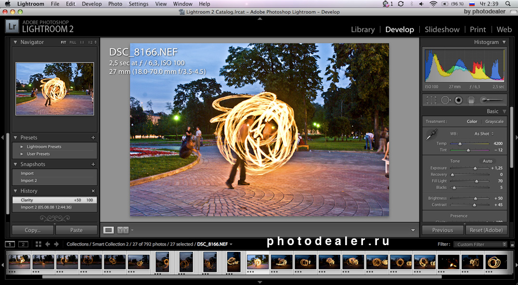Open the Russian flag input source menu
Image resolution: width=518 pixels, height=285 pixels.
472,4
